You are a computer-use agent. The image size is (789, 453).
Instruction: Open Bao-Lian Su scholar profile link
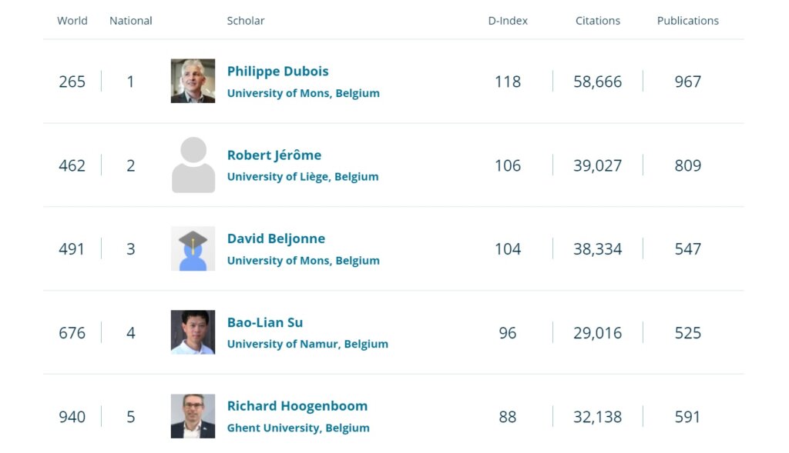(265, 322)
